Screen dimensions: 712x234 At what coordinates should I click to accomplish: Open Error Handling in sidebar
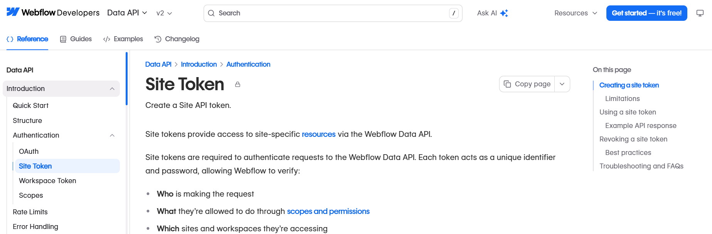coord(35,227)
